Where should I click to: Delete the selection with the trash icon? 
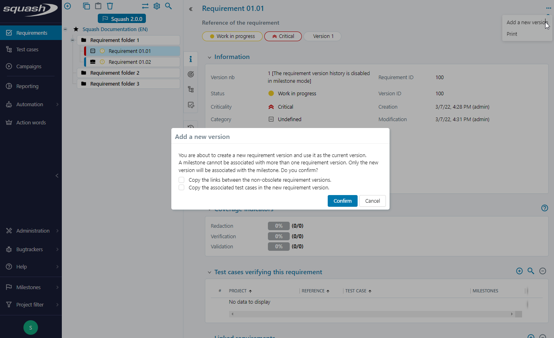click(x=110, y=6)
